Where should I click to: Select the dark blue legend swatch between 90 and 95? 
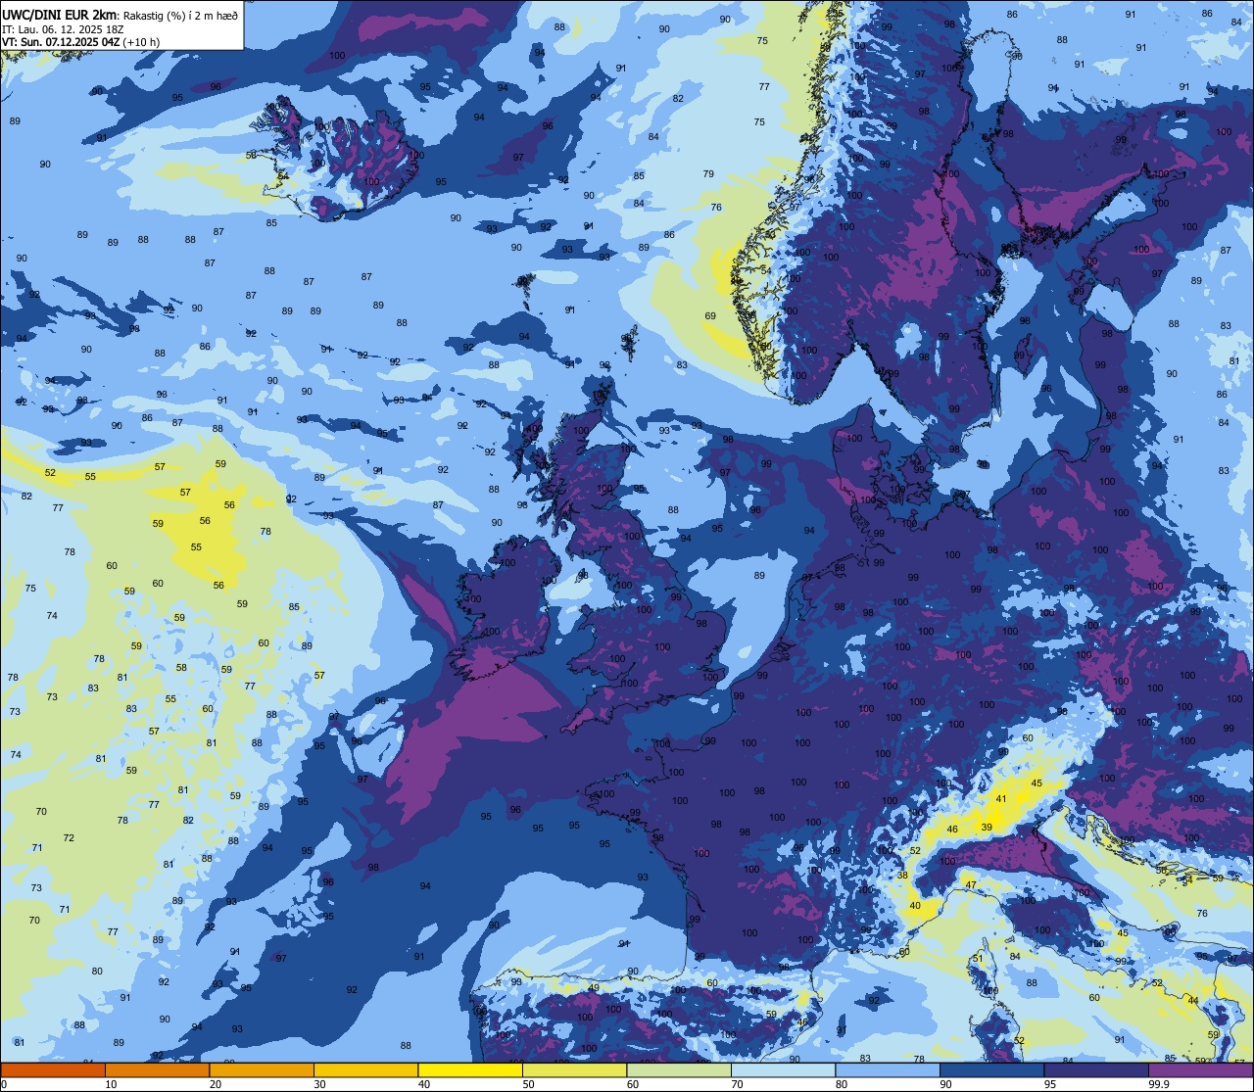[x=991, y=1069]
